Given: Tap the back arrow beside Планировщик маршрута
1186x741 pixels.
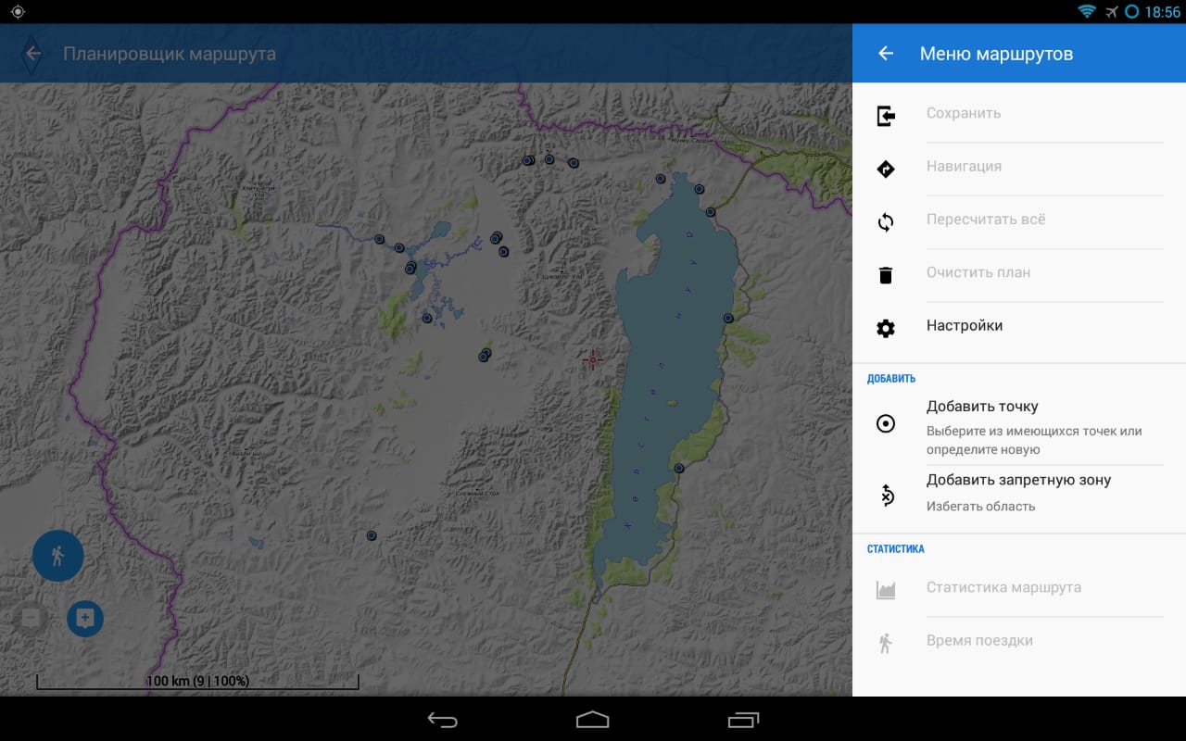Looking at the screenshot, I should coord(33,54).
